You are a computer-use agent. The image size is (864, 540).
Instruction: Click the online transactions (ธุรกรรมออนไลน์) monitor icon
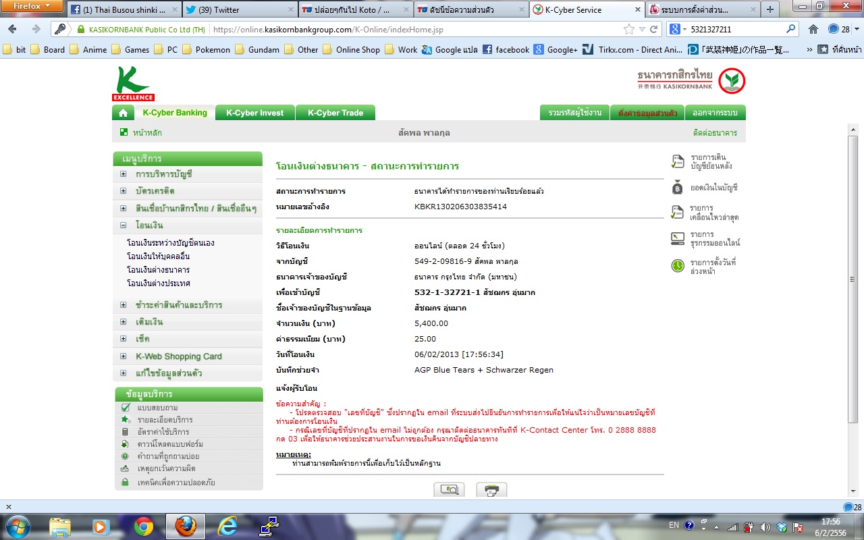pos(678,238)
